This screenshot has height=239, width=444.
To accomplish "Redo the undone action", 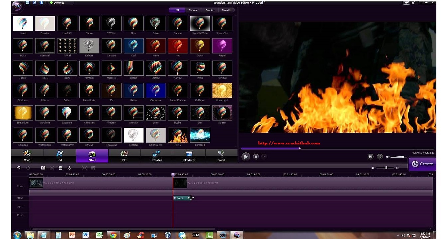I will click(28, 168).
